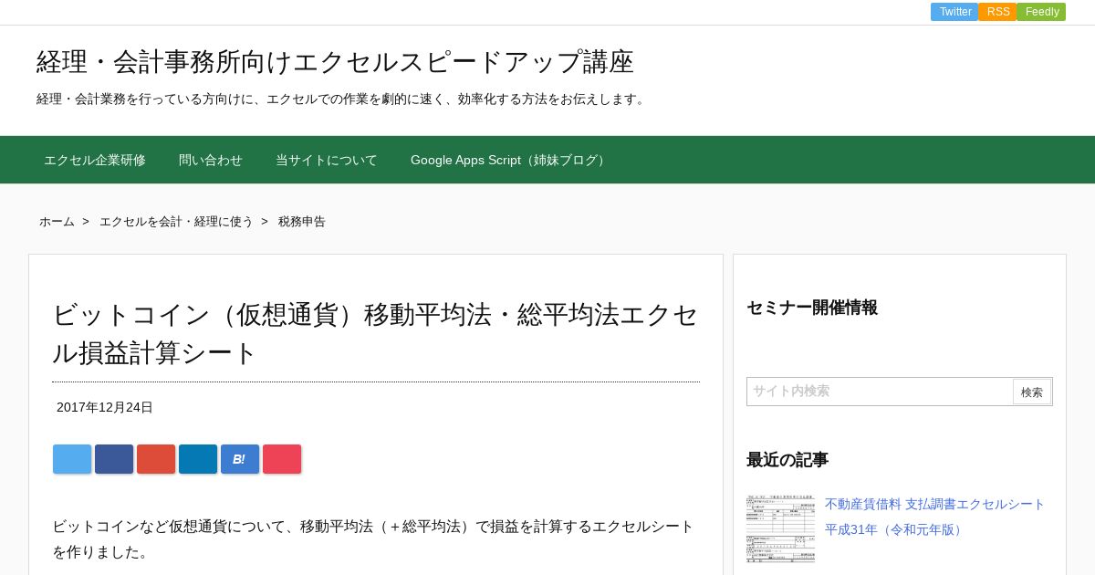Screen dimensions: 1095x575
Task: Click the 検索 search button
Action: coord(1032,392)
